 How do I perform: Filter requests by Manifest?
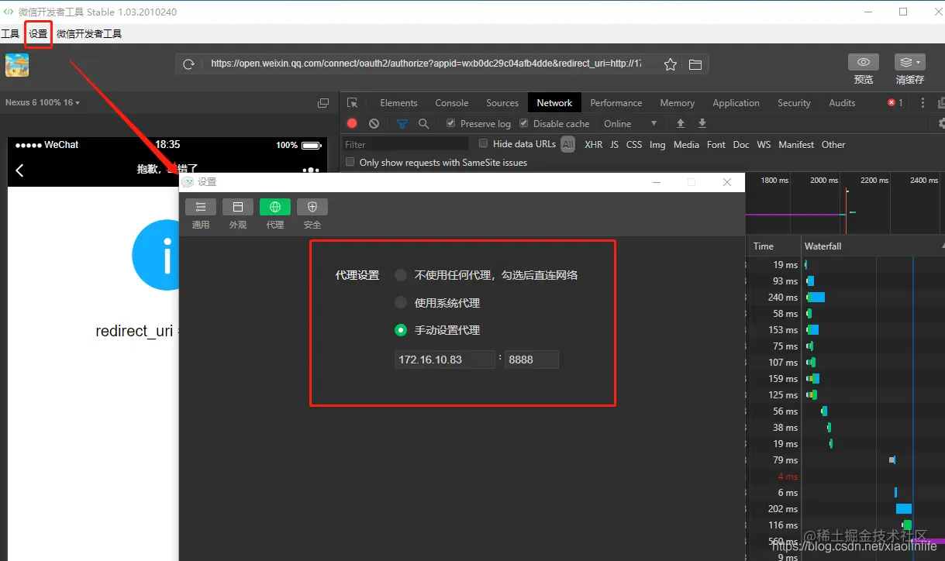[x=796, y=145]
